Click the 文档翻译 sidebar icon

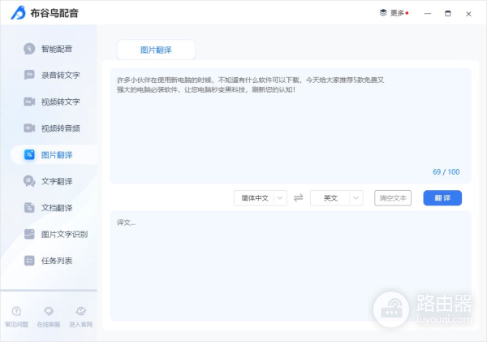[x=29, y=208]
